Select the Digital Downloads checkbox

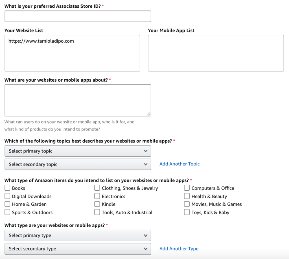(x=7, y=196)
